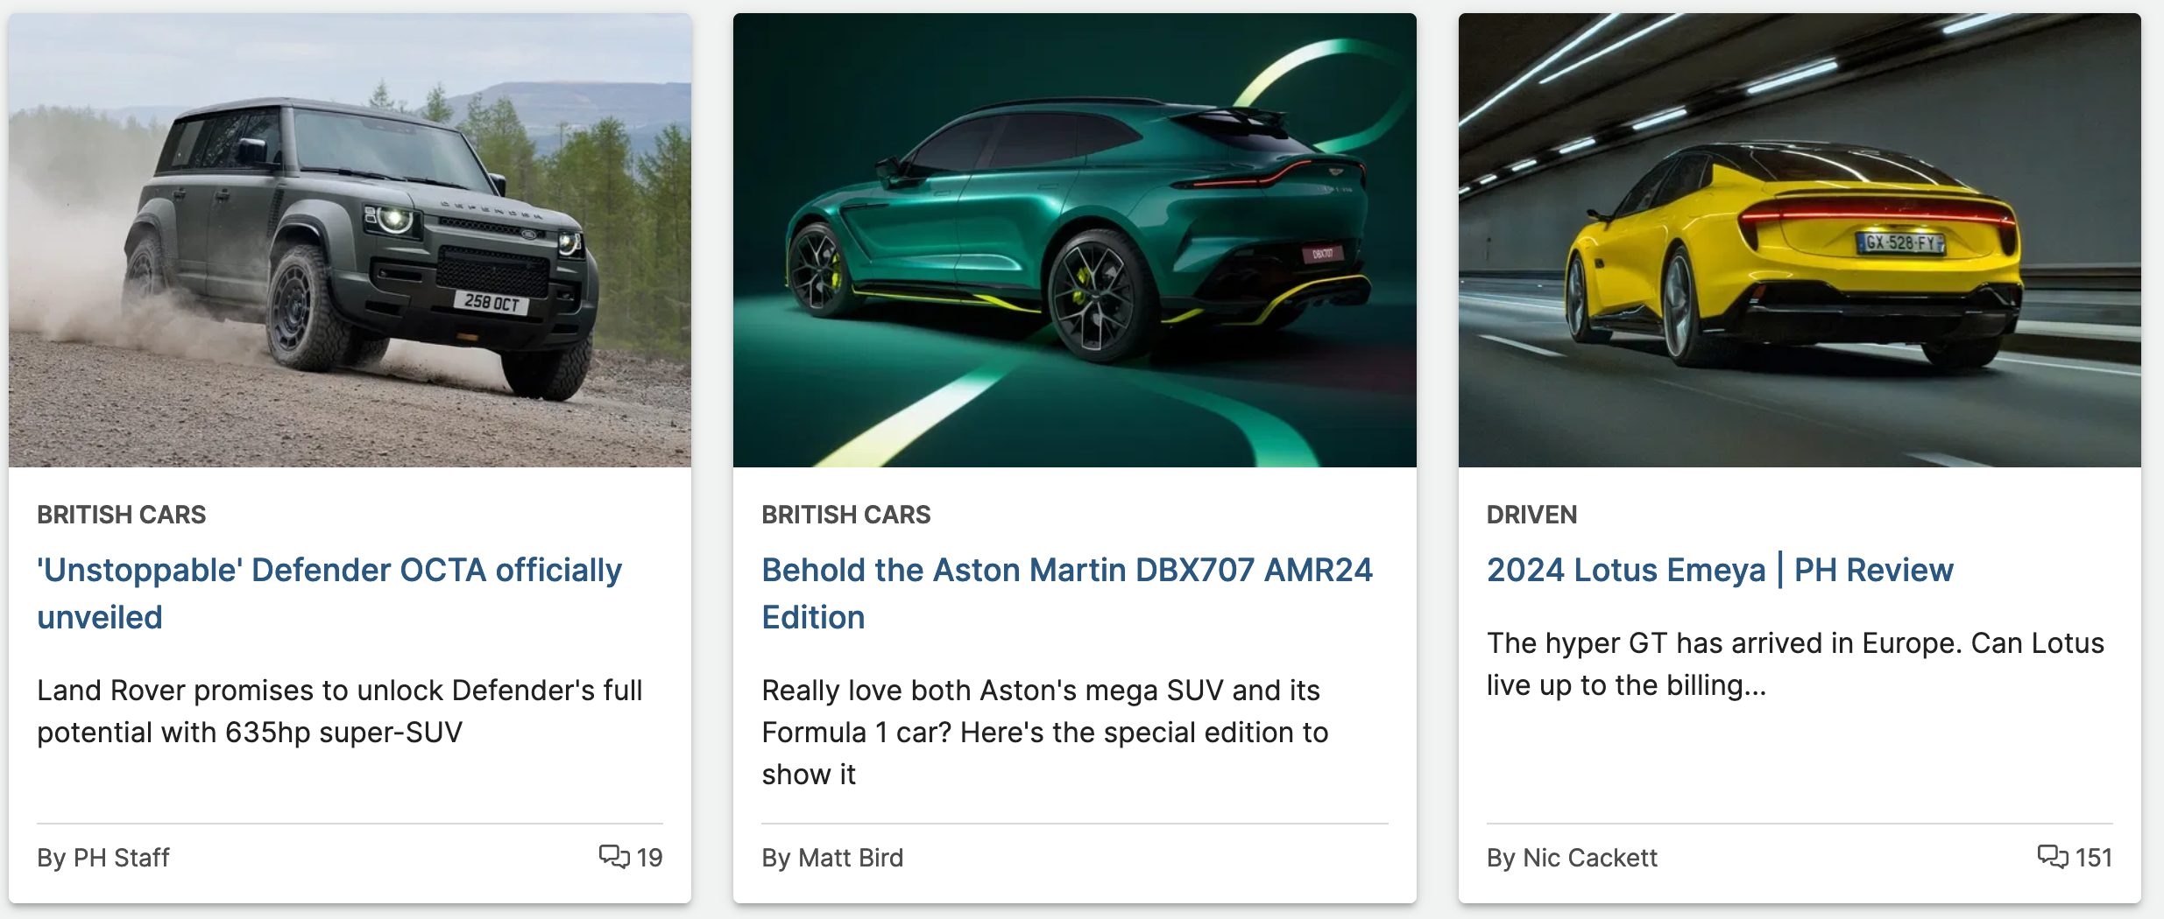Click the hyper GT has arrived summary
The width and height of the screenshot is (2164, 919).
pos(1795,663)
